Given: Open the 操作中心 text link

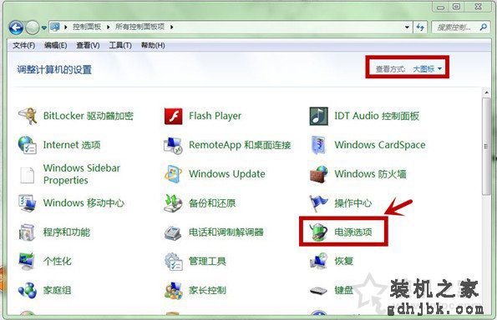Looking at the screenshot, I should coord(353,203).
